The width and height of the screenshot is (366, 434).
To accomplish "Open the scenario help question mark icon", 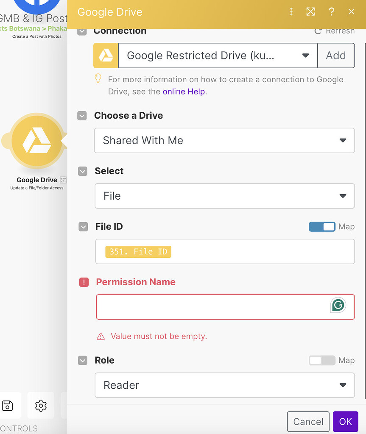I will [332, 11].
